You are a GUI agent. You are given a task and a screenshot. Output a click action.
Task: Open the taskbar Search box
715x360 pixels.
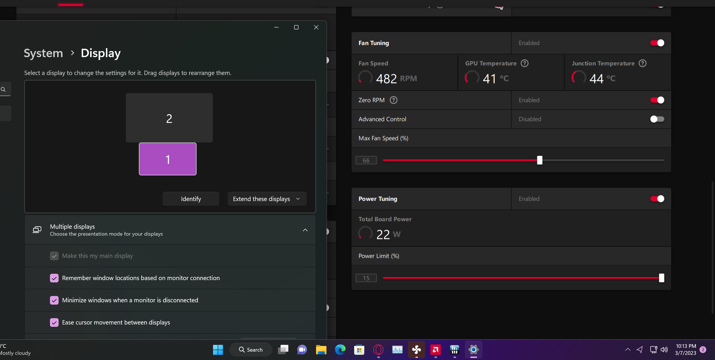pos(251,350)
